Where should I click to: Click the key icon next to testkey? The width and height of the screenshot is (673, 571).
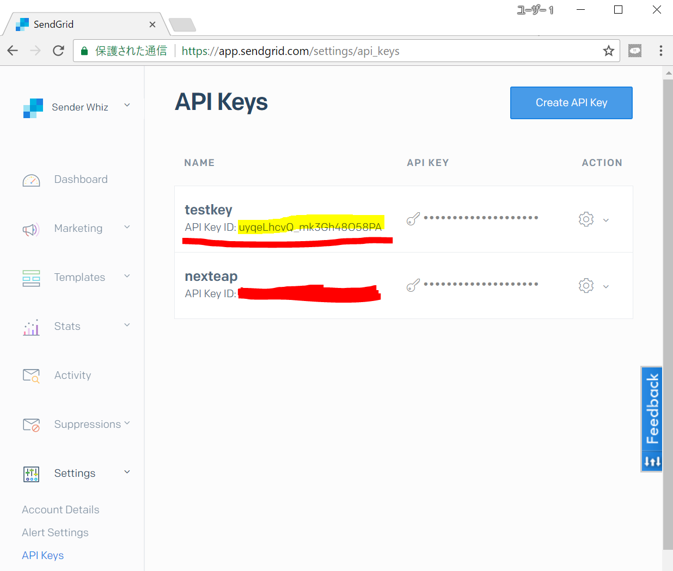[413, 218]
